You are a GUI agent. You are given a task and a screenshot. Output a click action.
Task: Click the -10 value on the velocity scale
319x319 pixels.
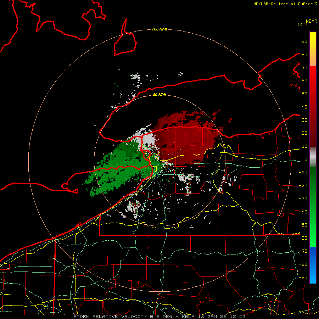click(x=303, y=173)
